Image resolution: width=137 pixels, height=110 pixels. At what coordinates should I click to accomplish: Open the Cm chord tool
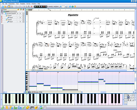[x=20, y=108]
